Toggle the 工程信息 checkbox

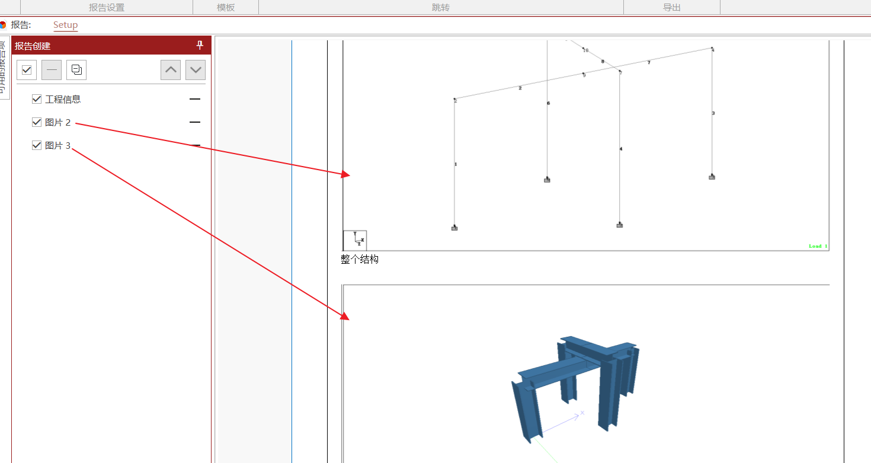point(37,99)
